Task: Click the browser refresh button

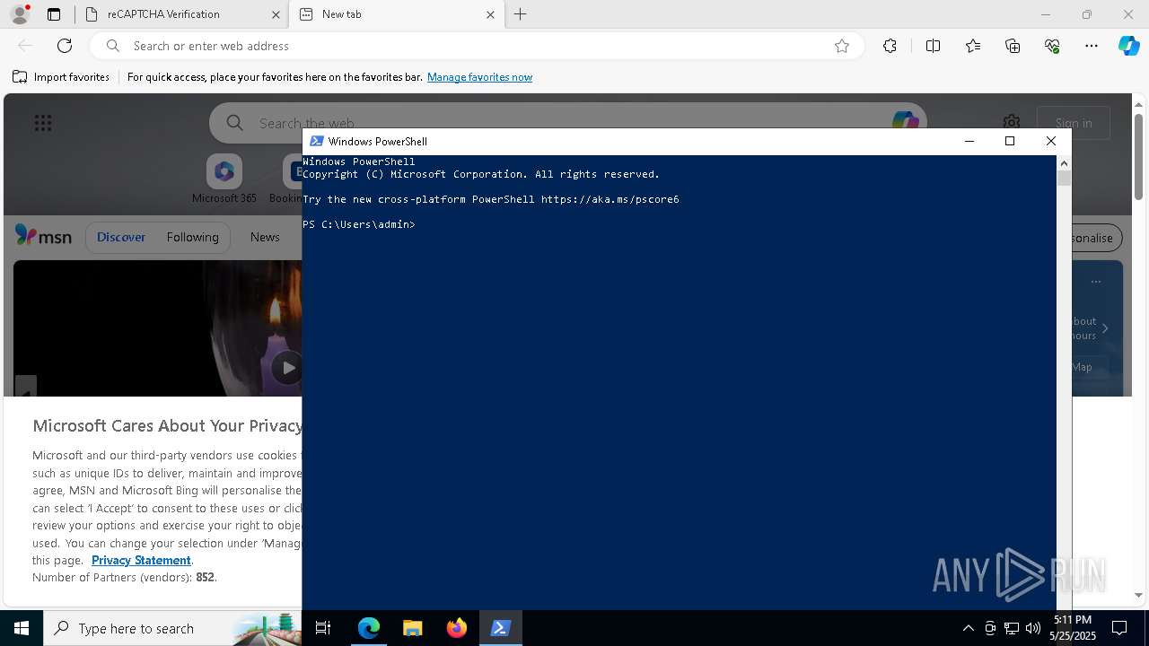Action: (65, 46)
